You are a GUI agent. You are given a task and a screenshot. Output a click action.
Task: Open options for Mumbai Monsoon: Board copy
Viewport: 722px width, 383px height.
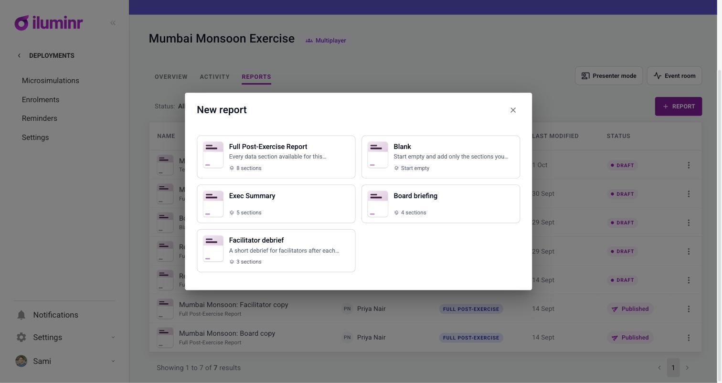click(689, 338)
